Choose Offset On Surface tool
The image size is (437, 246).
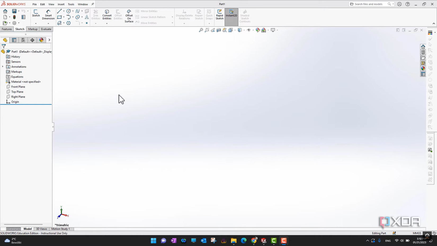tap(129, 16)
